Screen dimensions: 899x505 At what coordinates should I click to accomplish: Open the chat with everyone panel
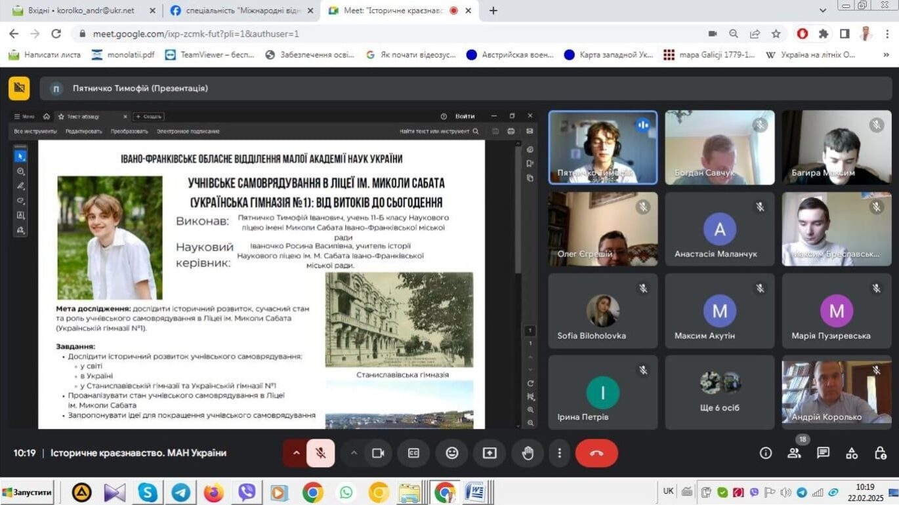(823, 453)
